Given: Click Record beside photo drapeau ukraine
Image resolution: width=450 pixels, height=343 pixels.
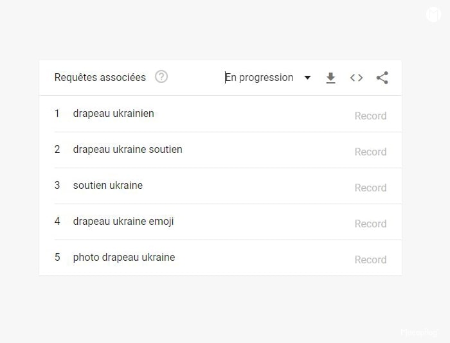Looking at the screenshot, I should pyautogui.click(x=370, y=260).
